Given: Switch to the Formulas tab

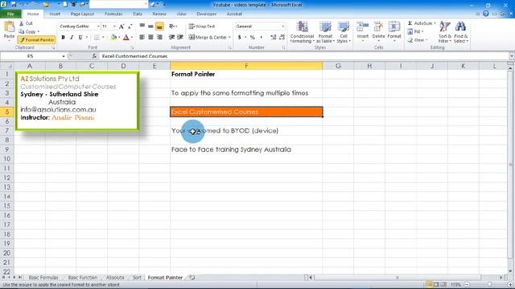Looking at the screenshot, I should click(113, 14).
